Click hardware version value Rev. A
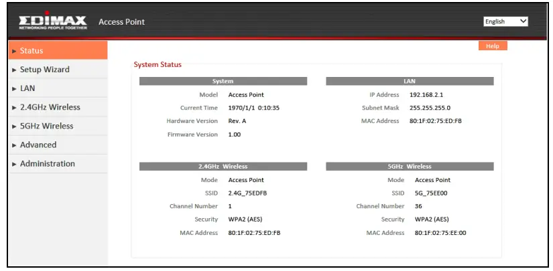Image resolution: width=553 pixels, height=271 pixels. (237, 121)
